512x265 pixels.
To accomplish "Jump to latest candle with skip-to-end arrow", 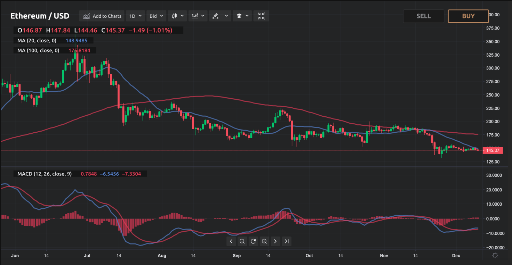I will point(287,241).
